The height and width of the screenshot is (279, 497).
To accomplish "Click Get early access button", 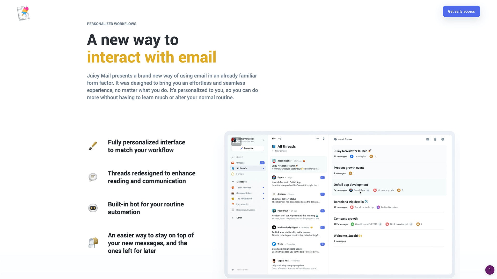I will point(461,11).
